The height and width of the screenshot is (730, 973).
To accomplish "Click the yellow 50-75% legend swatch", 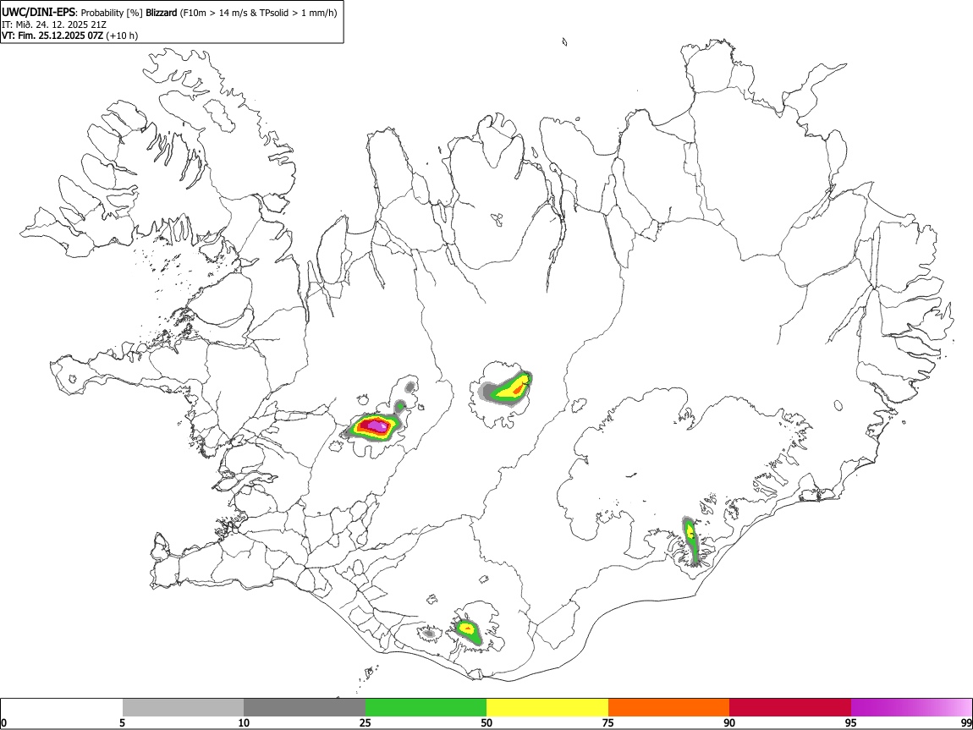I will coord(547,707).
